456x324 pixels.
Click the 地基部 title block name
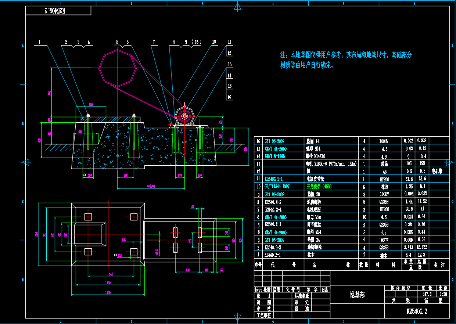click(x=357, y=295)
